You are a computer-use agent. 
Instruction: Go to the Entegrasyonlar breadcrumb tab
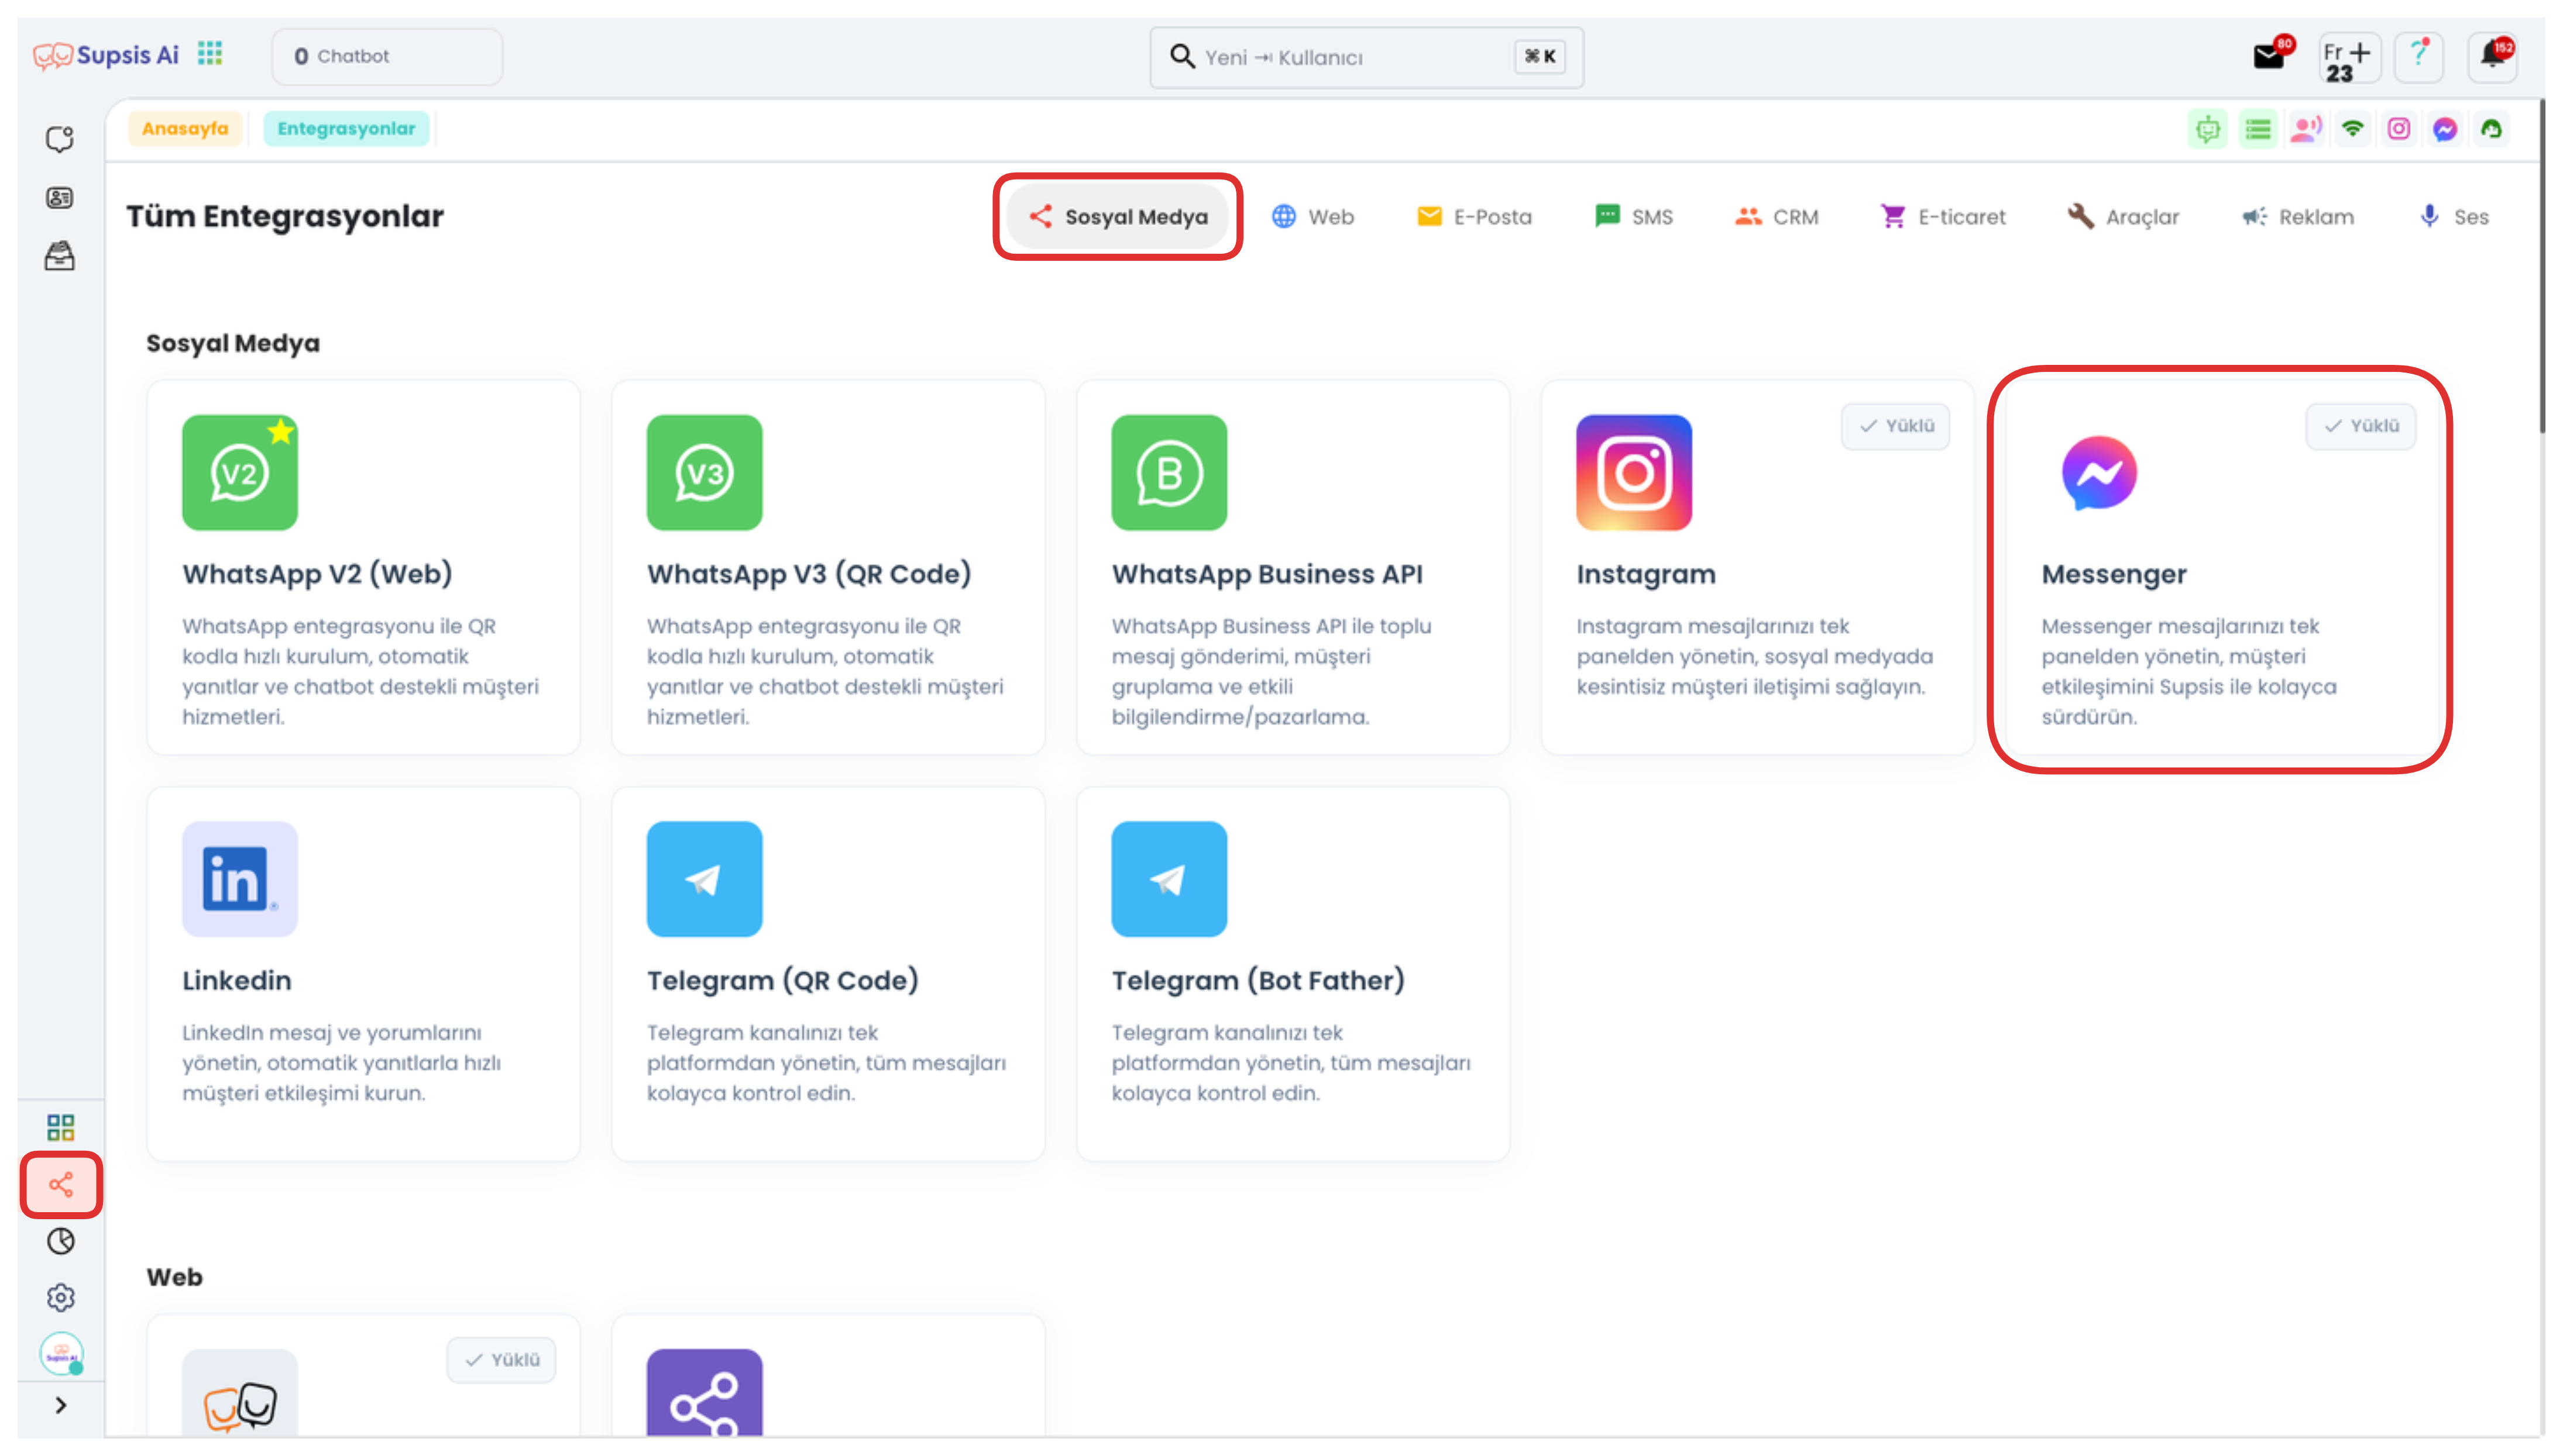point(346,129)
